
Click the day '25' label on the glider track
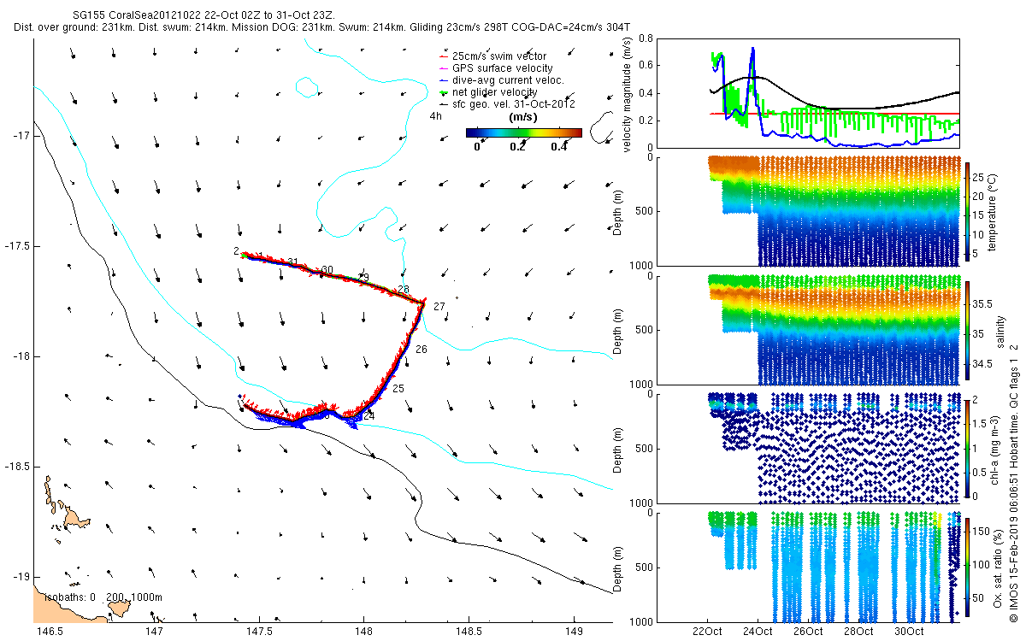[398, 389]
